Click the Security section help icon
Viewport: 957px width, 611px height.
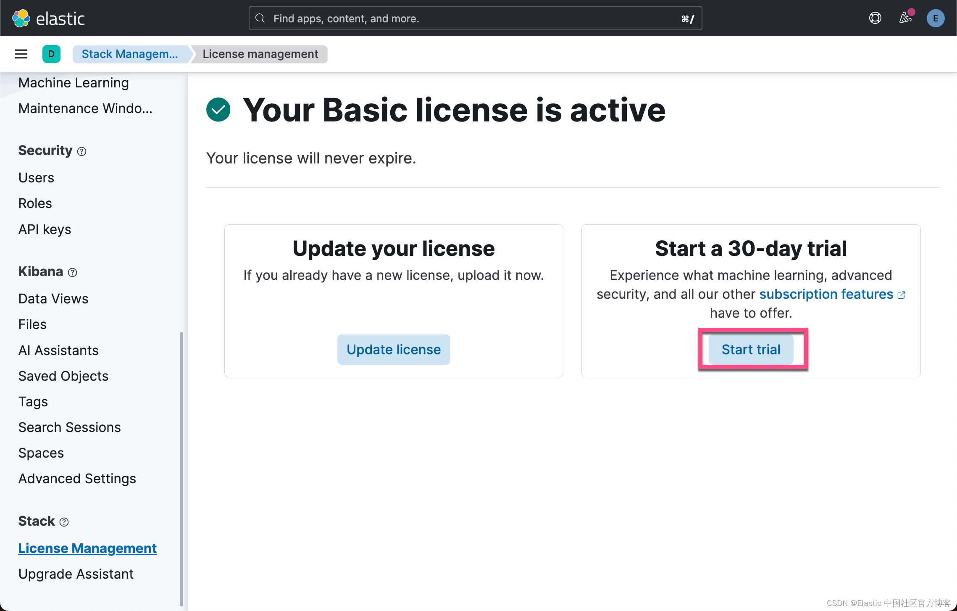click(82, 151)
